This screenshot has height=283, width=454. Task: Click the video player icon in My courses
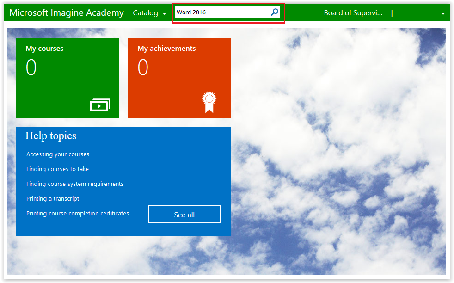tap(100, 105)
